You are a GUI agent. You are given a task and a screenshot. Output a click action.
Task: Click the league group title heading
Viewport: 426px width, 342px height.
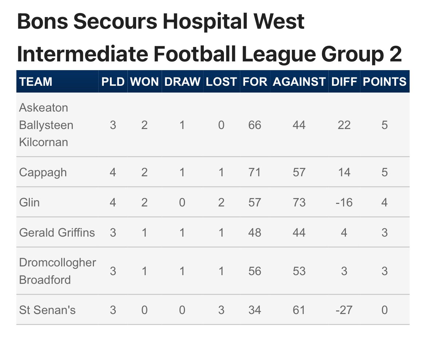point(209,38)
